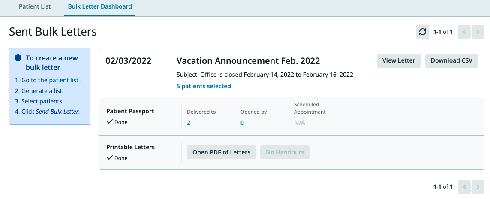490x199 pixels.
Task: Click the 02/03/2022 letter date
Action: point(129,61)
